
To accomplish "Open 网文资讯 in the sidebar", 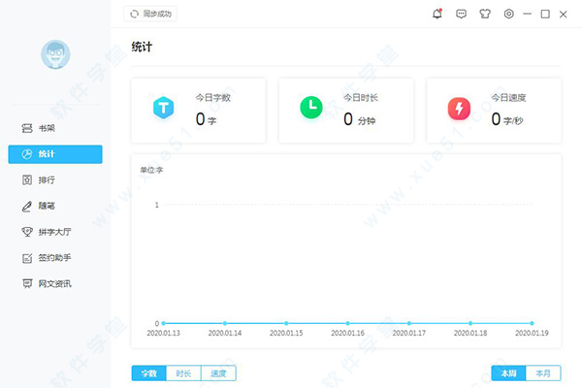I will pos(55,284).
